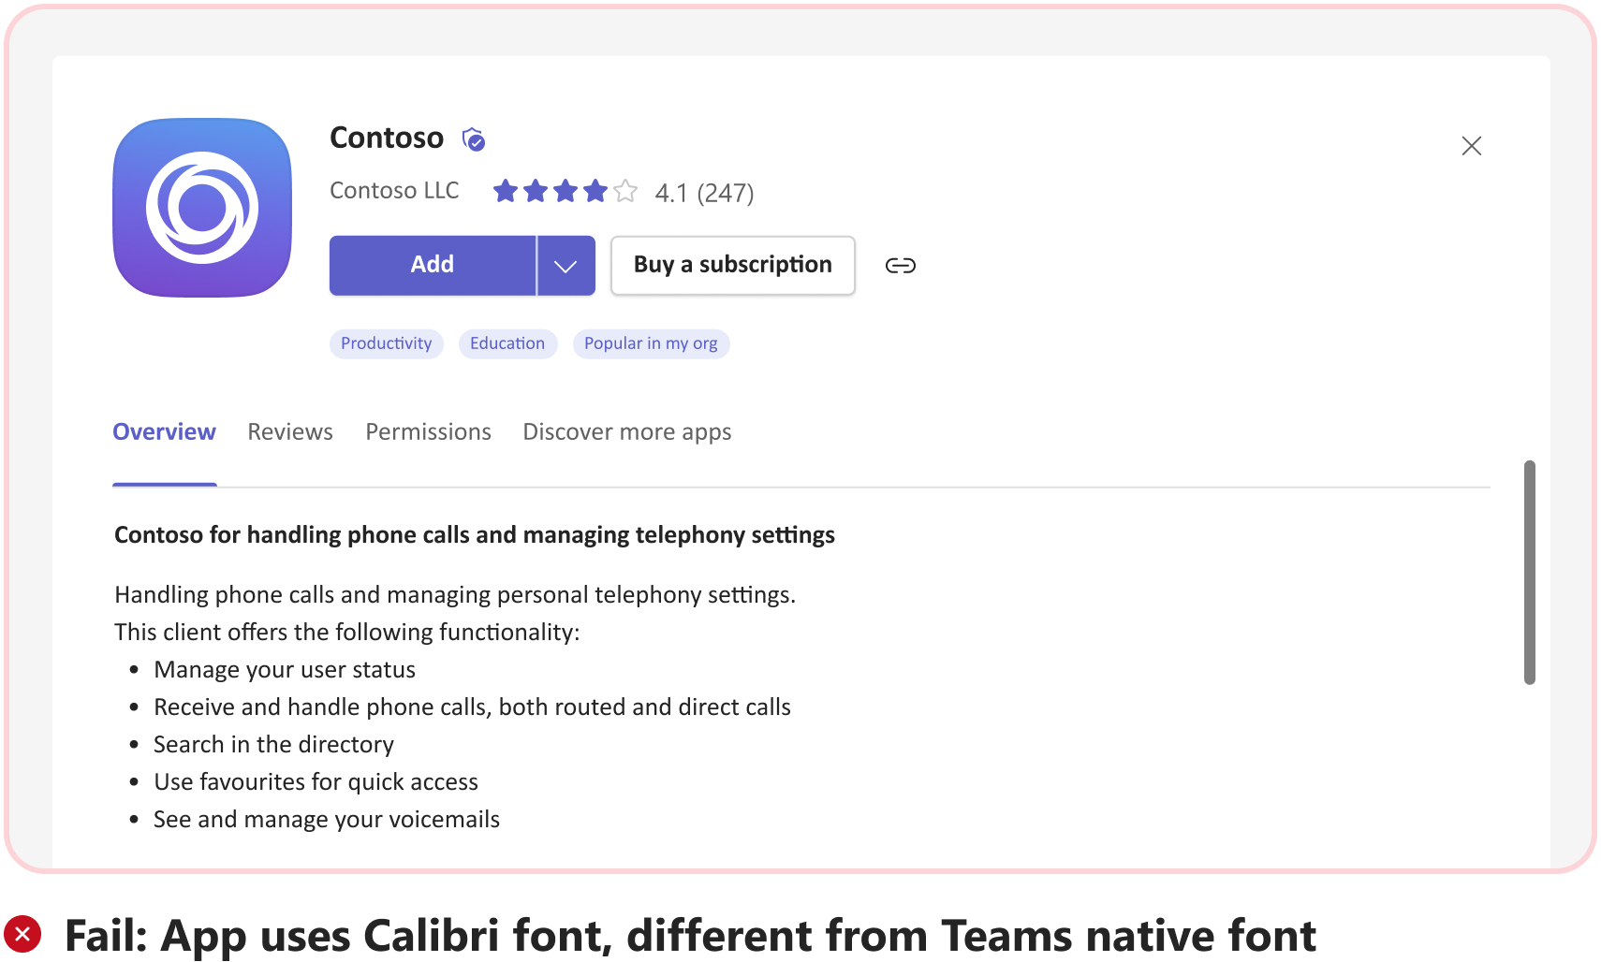Expand the Add button dropdown arrow

click(x=565, y=266)
